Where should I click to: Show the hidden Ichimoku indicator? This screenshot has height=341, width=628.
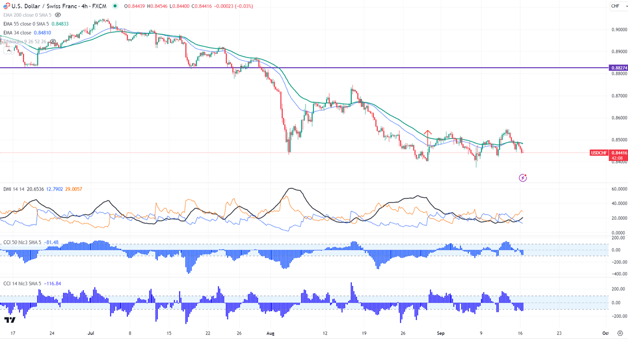point(53,41)
